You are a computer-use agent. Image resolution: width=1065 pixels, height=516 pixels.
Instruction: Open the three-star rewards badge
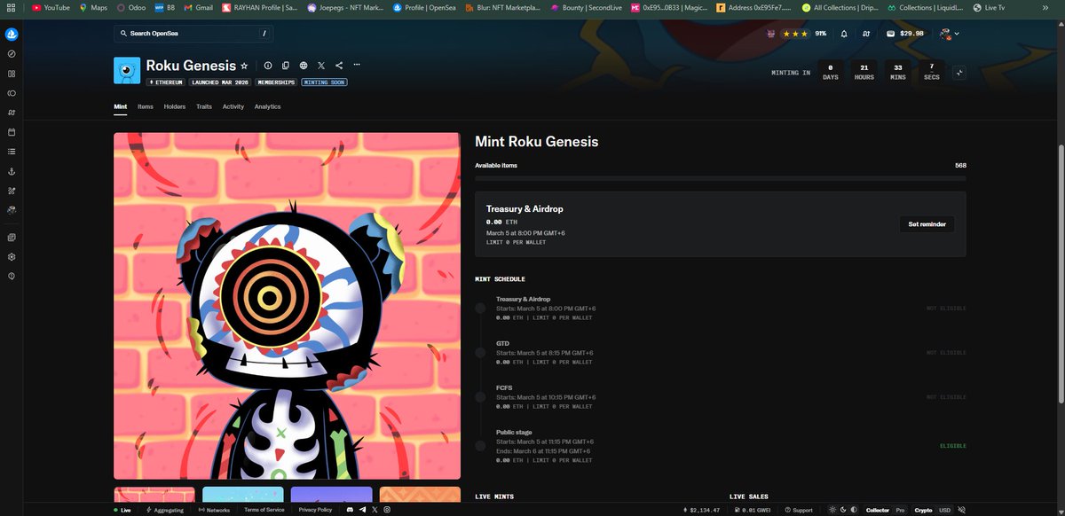(x=794, y=34)
